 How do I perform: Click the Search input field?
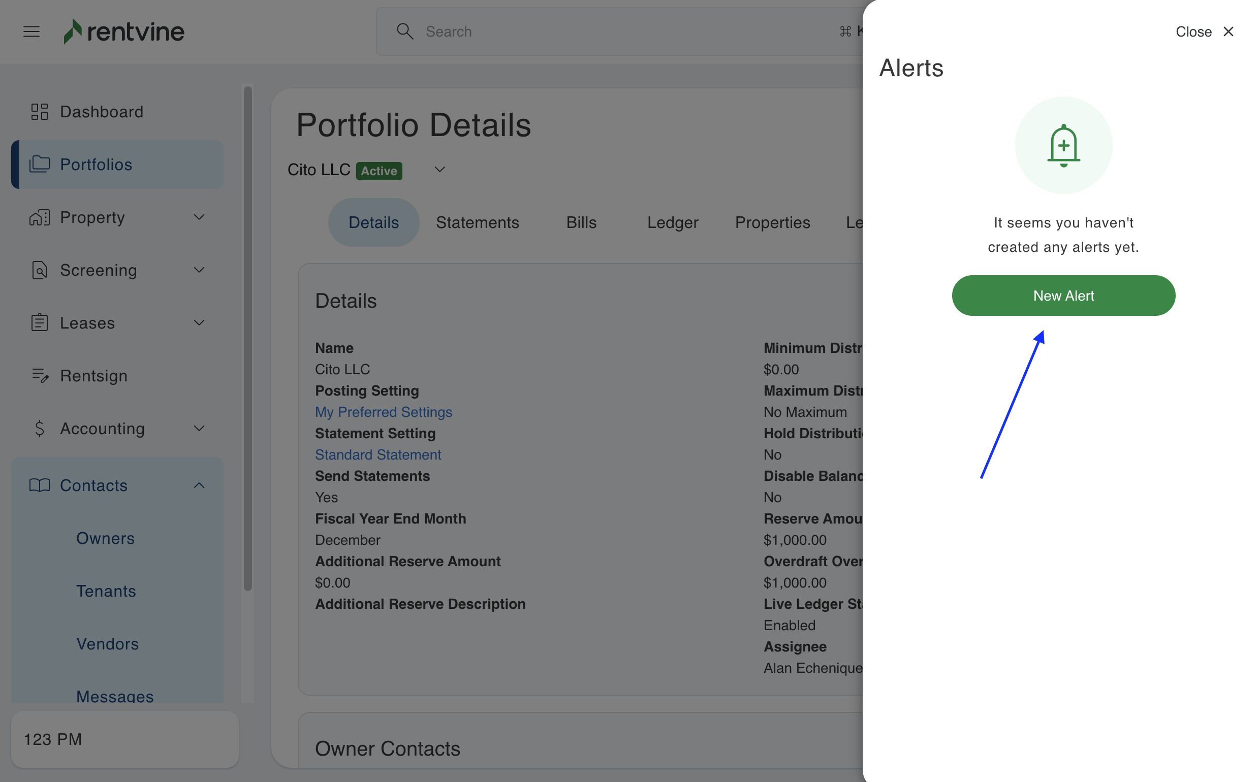click(621, 31)
